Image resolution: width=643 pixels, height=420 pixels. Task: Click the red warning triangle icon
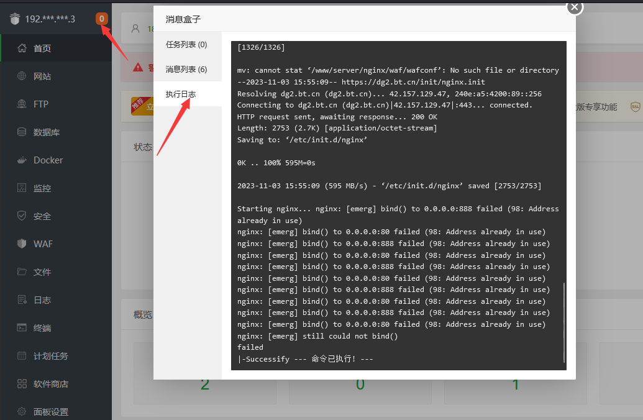138,67
